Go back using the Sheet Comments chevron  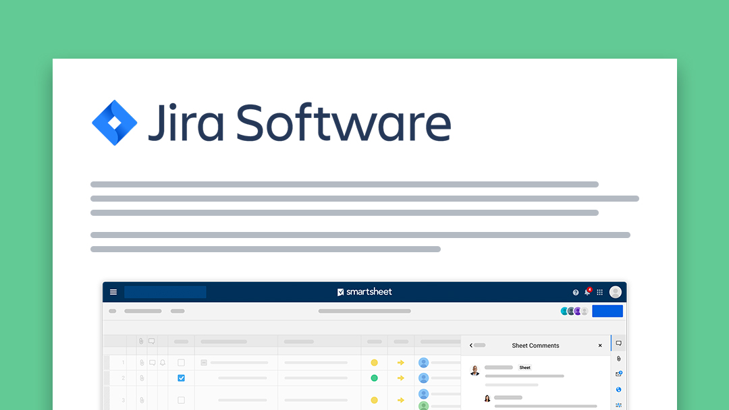pos(471,345)
